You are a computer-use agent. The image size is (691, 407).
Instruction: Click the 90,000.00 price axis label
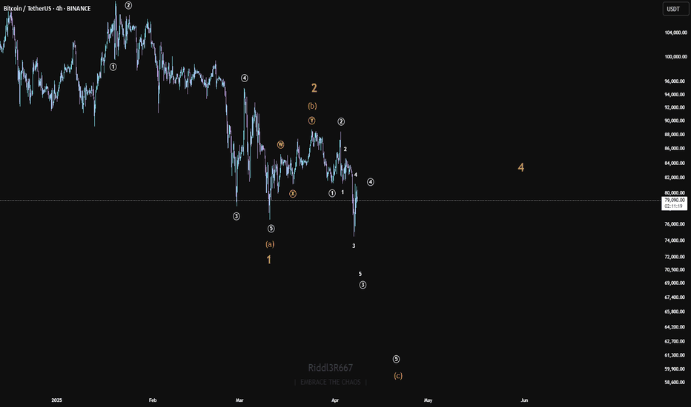pyautogui.click(x=675, y=121)
